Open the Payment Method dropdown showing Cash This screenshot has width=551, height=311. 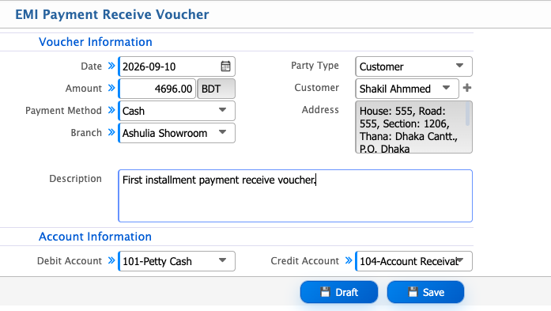[x=177, y=111]
